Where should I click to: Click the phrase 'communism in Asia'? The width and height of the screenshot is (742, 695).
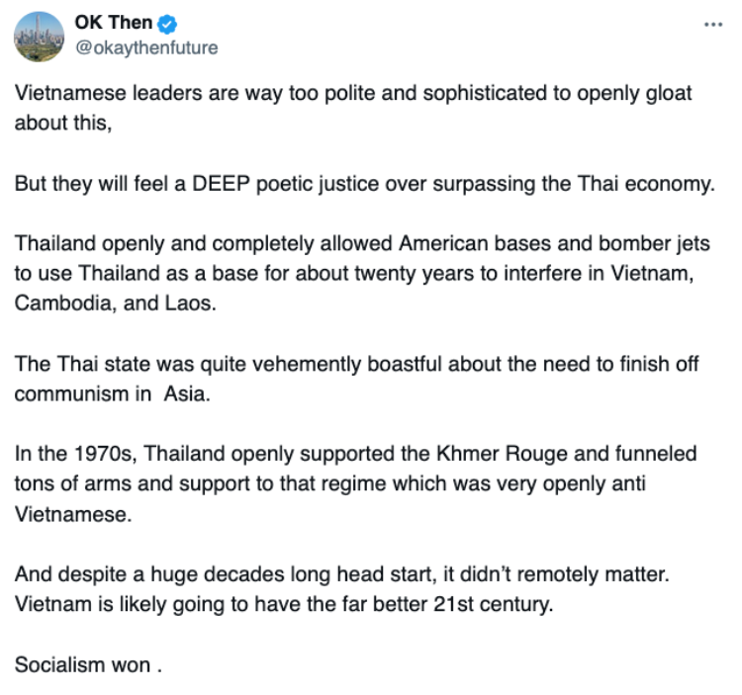[x=112, y=393]
